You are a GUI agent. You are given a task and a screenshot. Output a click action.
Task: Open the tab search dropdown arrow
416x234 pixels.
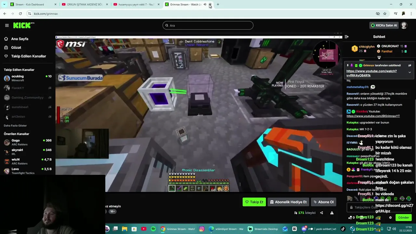coord(4,5)
